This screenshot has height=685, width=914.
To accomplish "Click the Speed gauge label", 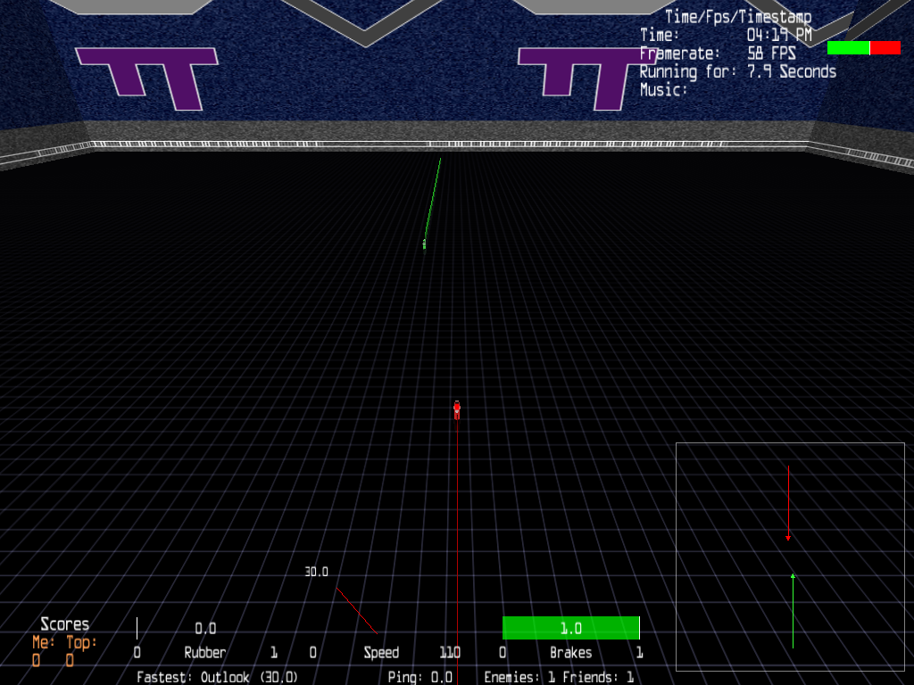I will pyautogui.click(x=381, y=653).
